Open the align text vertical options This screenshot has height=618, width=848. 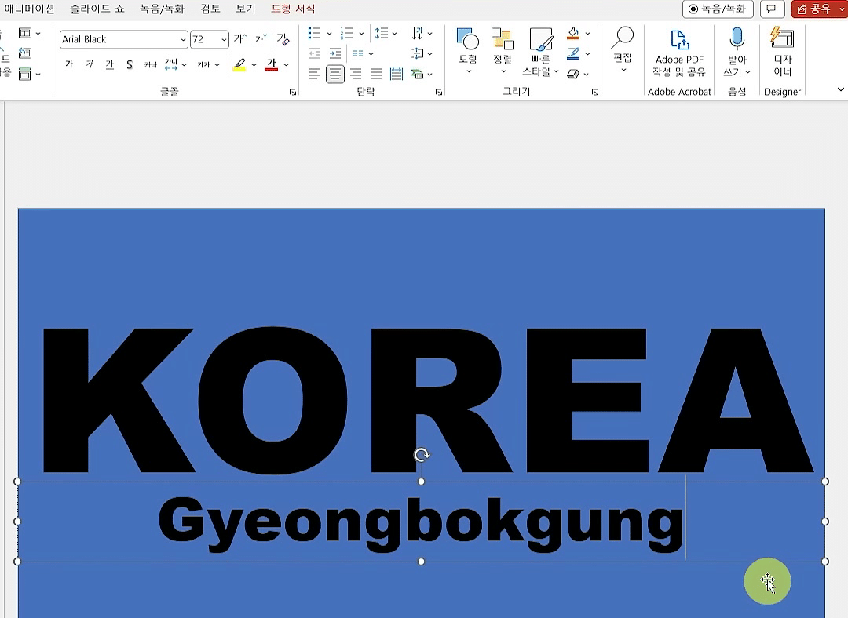point(422,53)
